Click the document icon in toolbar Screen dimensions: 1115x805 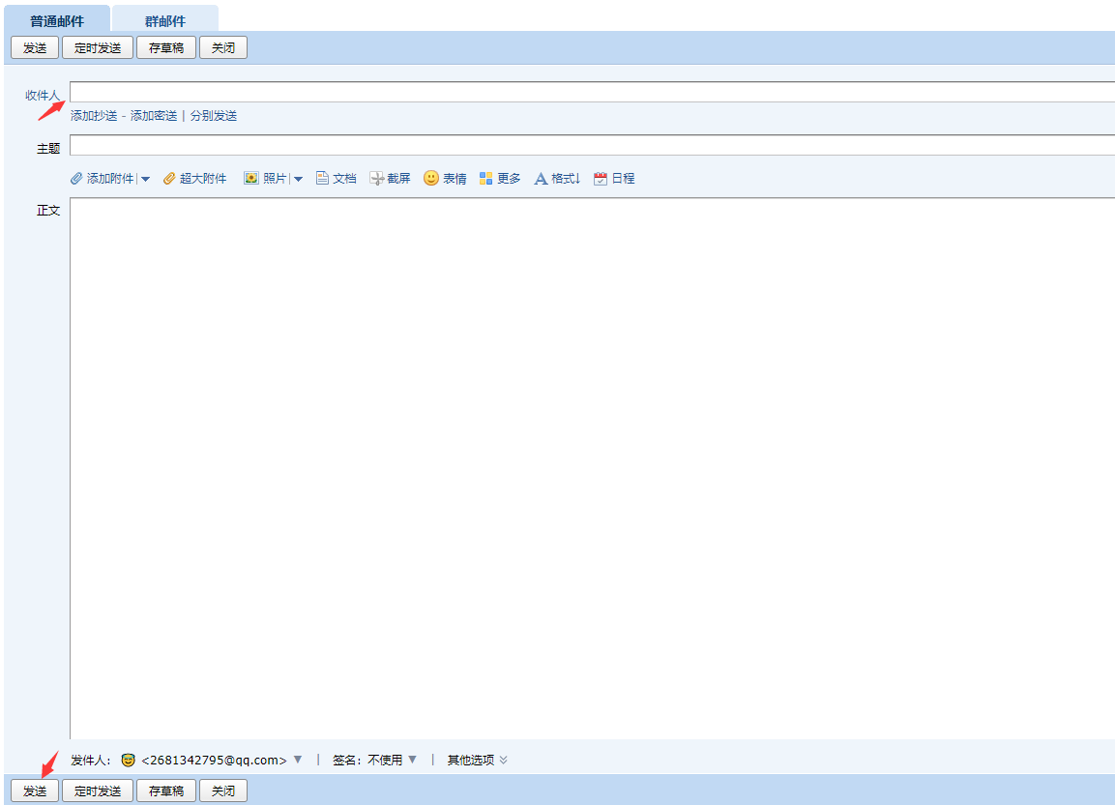(323, 179)
